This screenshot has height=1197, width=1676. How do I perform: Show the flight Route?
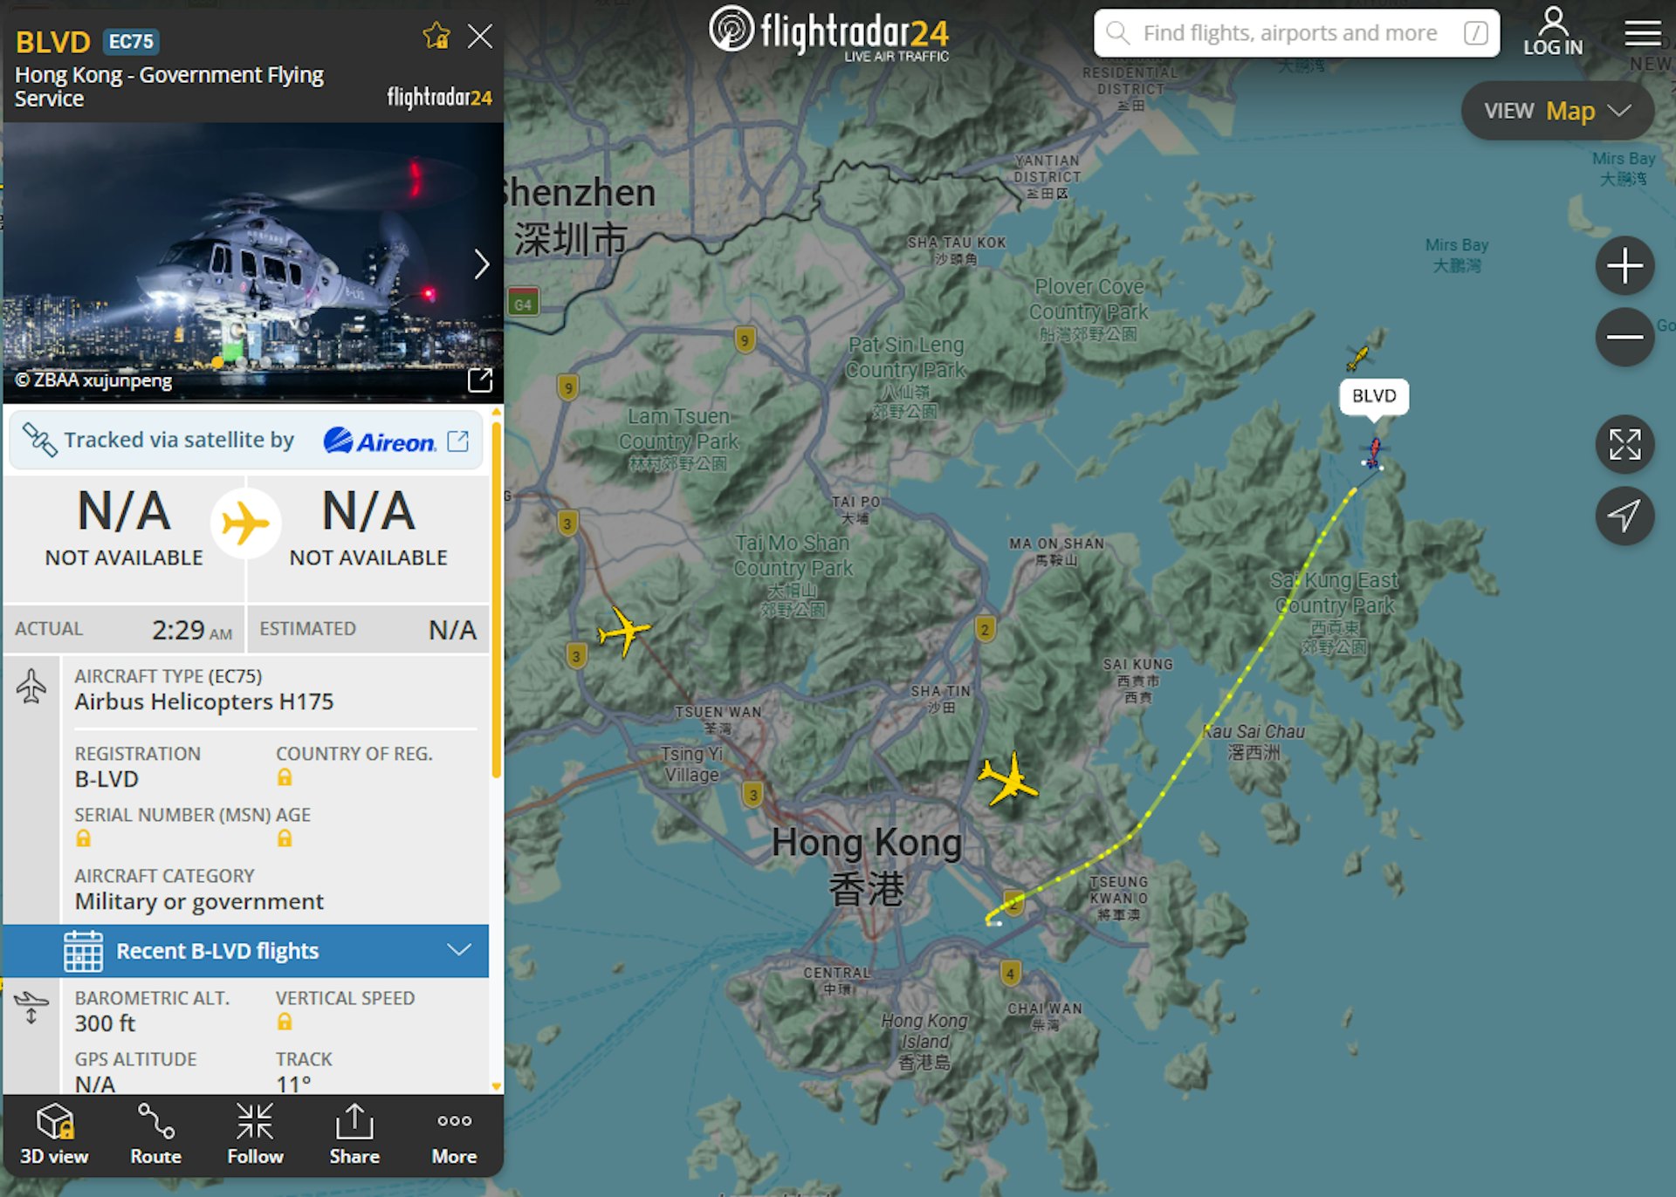(x=155, y=1134)
